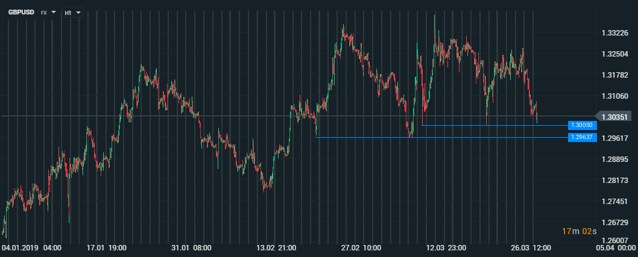Click the current price tag 1.30351
The width and height of the screenshot is (638, 257).
(x=615, y=116)
